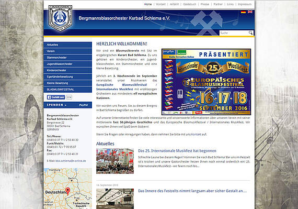The width and height of the screenshot is (298, 209).
Task: Open 'Das Innere des Festzelts' article headline
Action: (x=192, y=191)
